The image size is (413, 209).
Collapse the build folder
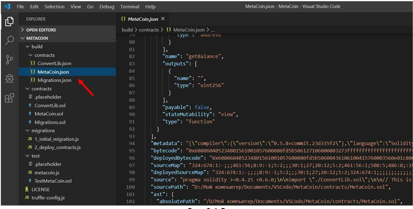(x=36, y=46)
